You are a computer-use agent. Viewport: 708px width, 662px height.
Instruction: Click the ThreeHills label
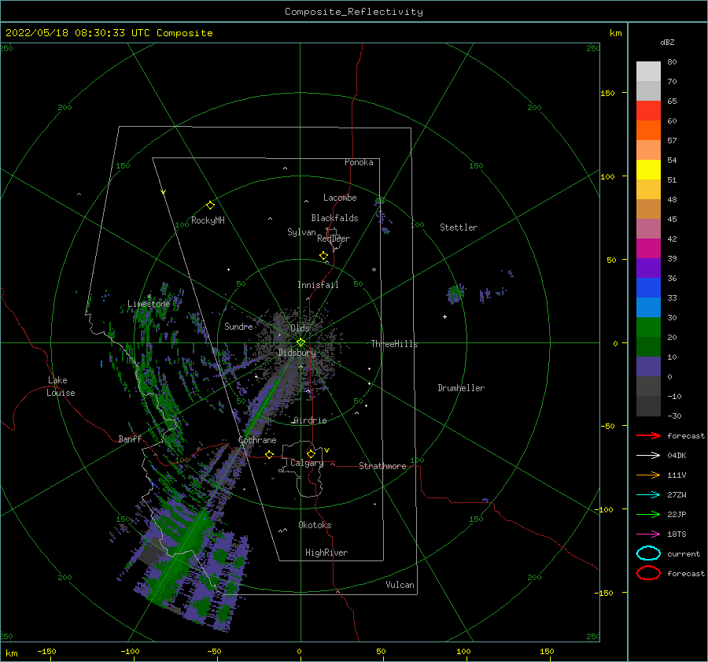(395, 344)
